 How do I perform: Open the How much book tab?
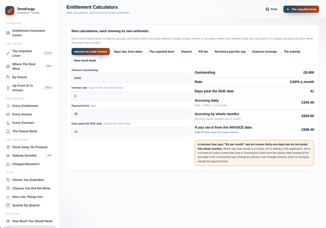coord(85,60)
